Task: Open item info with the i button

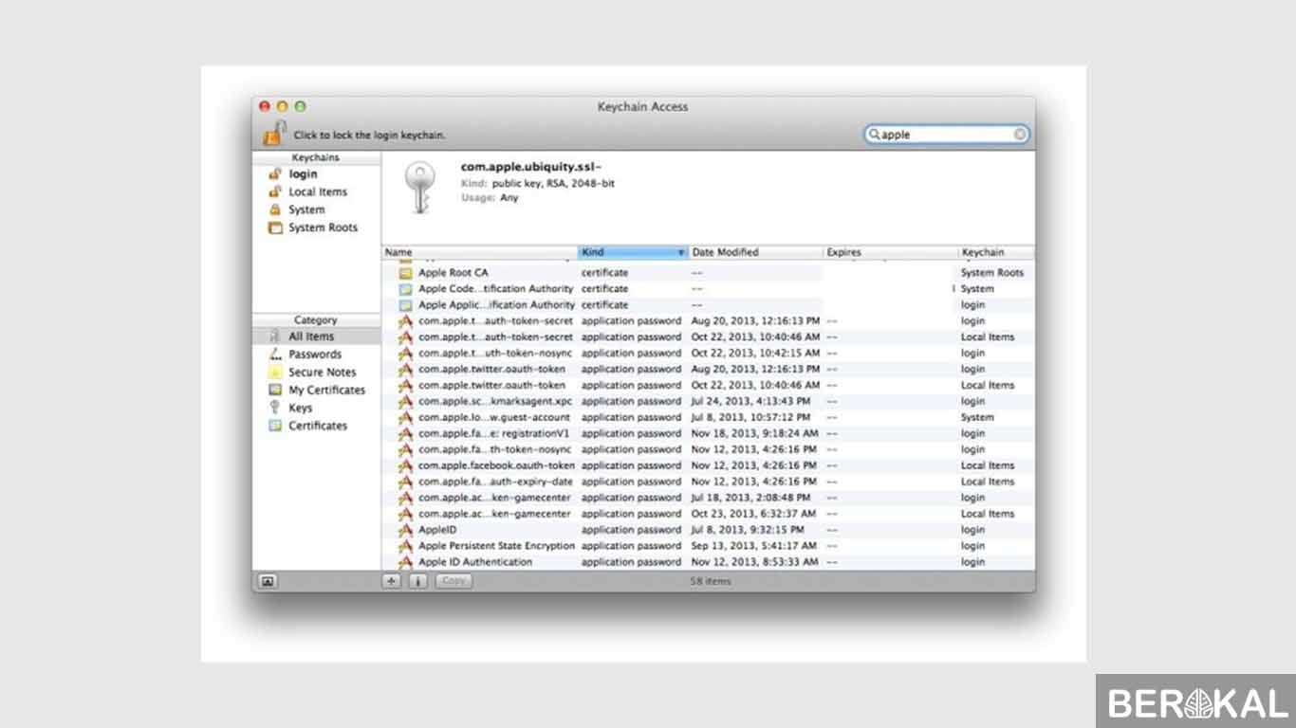Action: click(x=417, y=581)
